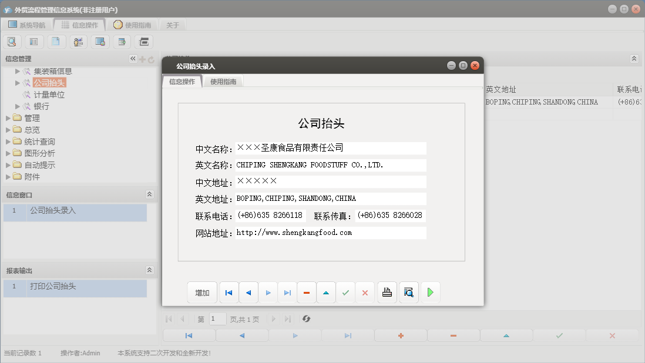645x363 pixels.
Task: Expand the 银行 tree node
Action: (x=16, y=106)
